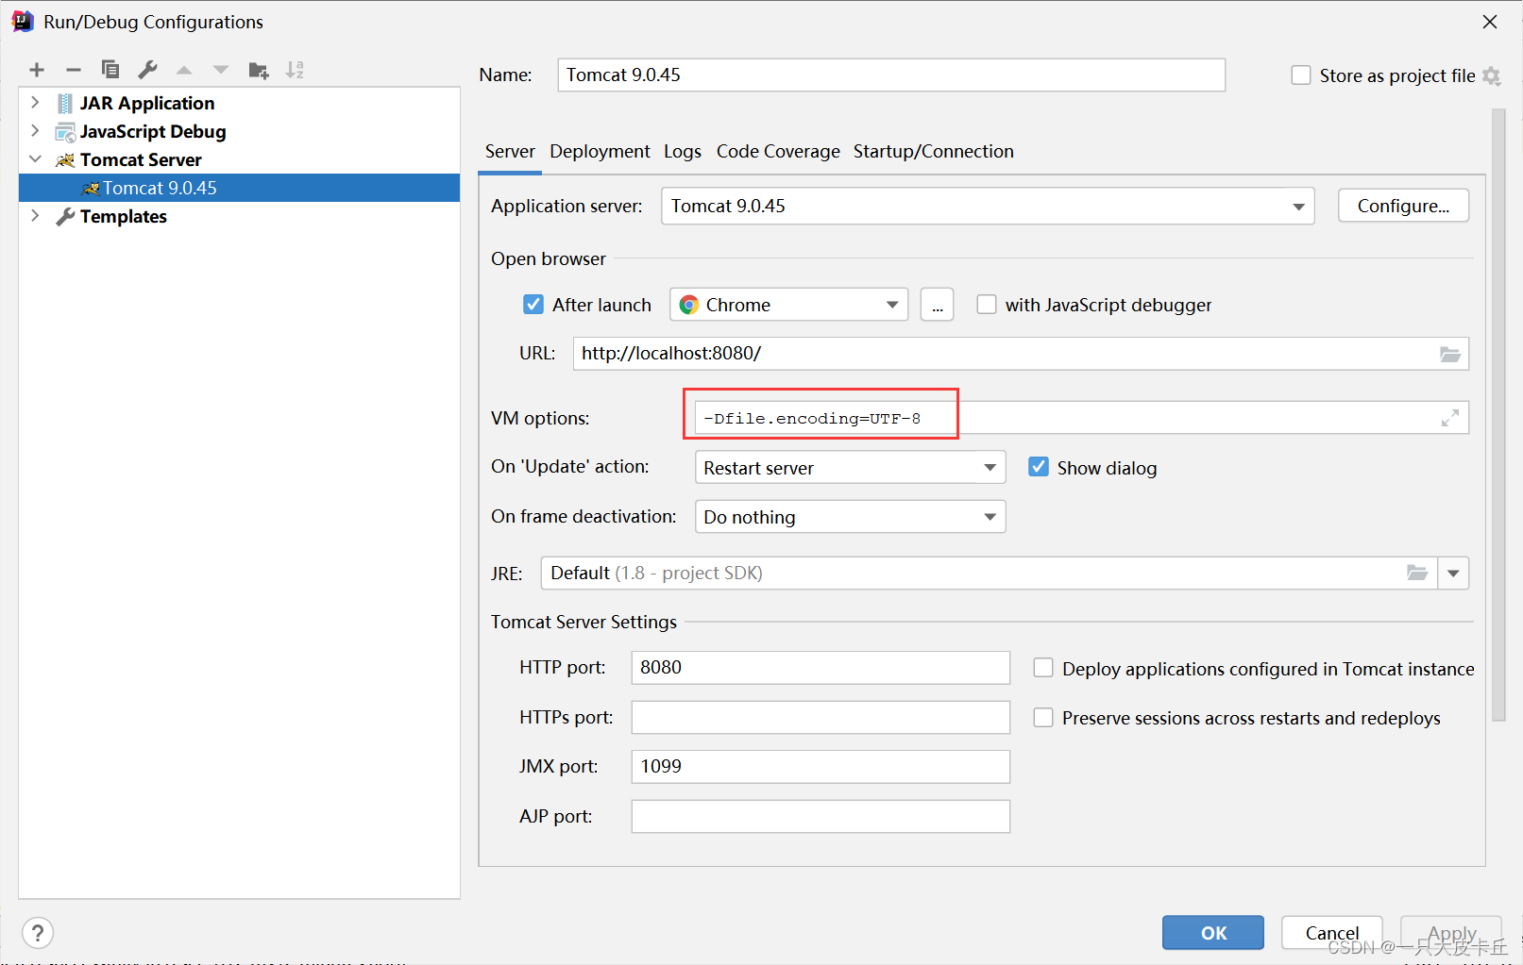Click the Templates wrench icon in the tree
Screen dimensions: 1523x965
coord(65,217)
